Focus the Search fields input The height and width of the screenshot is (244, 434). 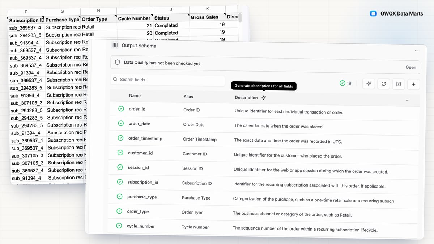click(168, 80)
